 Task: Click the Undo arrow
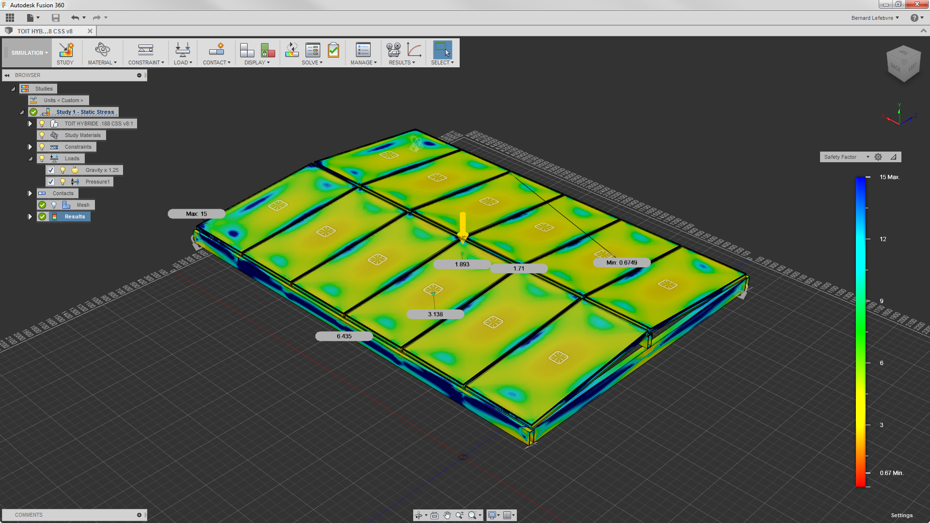click(x=75, y=18)
